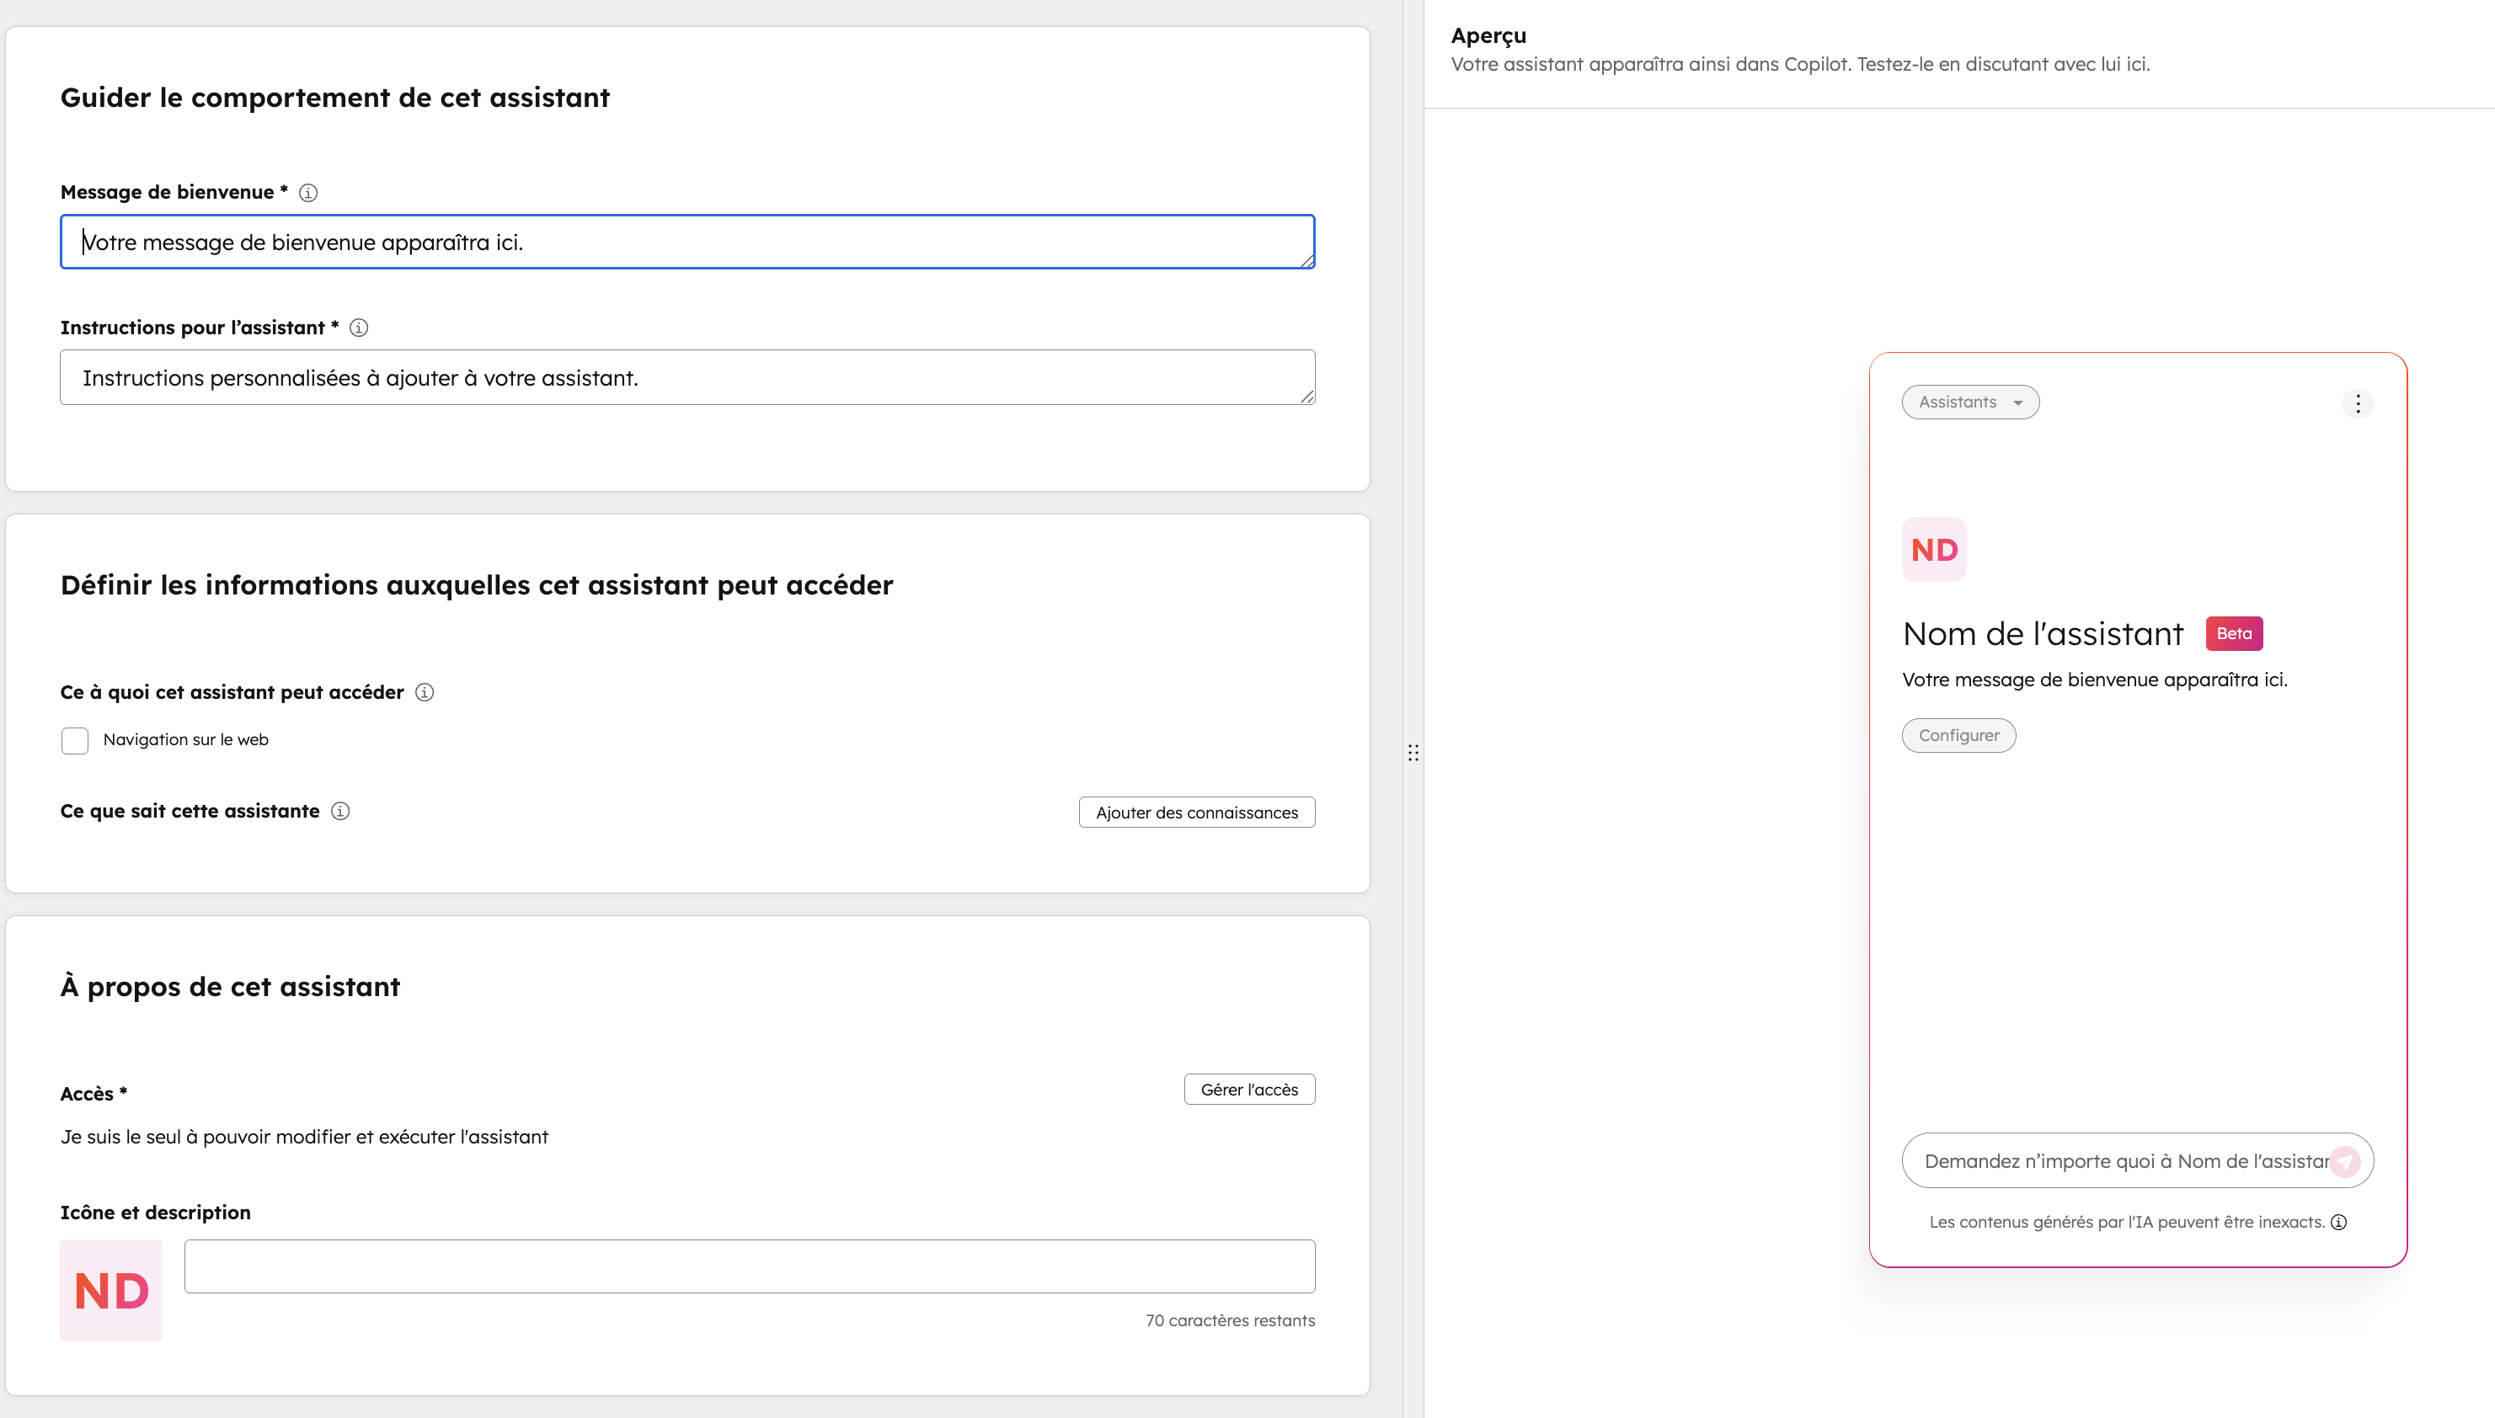This screenshot has width=2495, height=1418.
Task: Click the send arrow in preview chat
Action: tap(2345, 1161)
